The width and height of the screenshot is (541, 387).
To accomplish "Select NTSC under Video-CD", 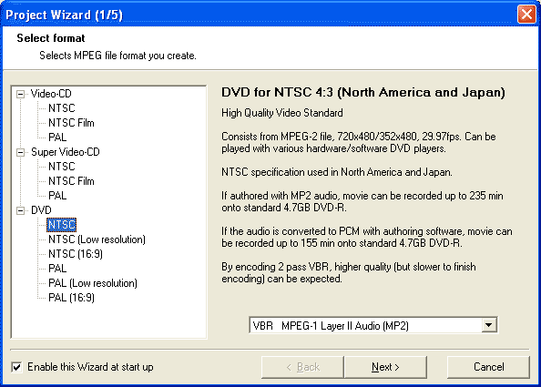I will point(61,108).
